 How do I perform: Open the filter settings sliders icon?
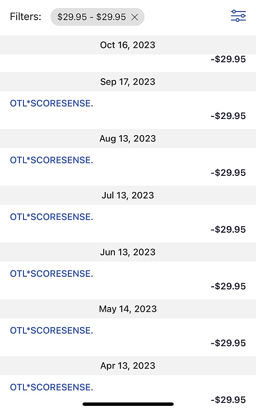(238, 16)
